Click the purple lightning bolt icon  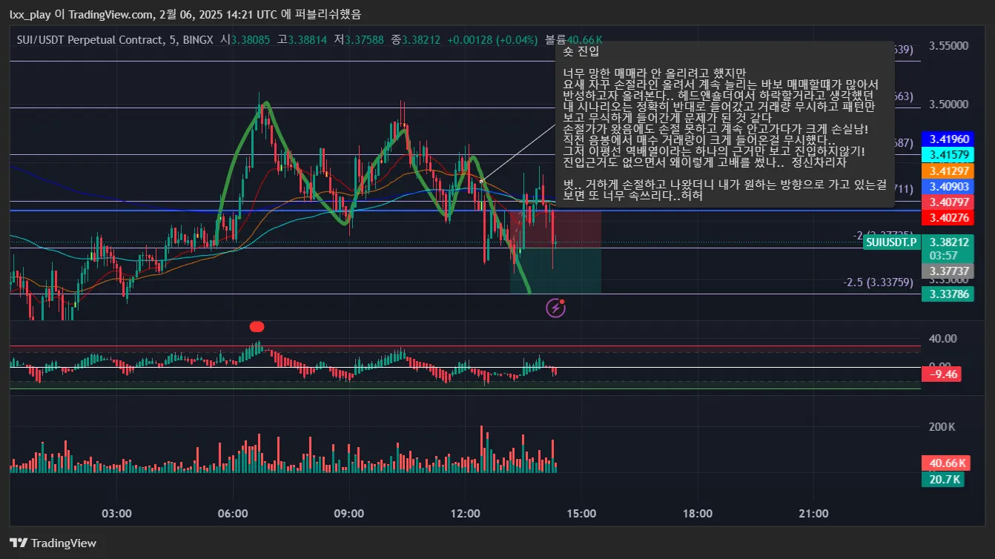(x=556, y=308)
